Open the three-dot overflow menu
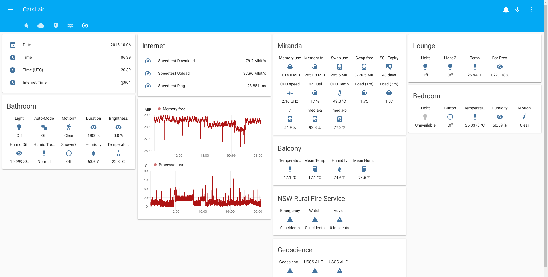This screenshot has height=277, width=548. click(x=531, y=9)
